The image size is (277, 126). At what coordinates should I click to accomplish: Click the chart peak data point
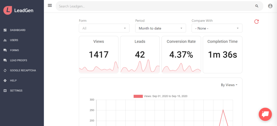[x=223, y=110]
